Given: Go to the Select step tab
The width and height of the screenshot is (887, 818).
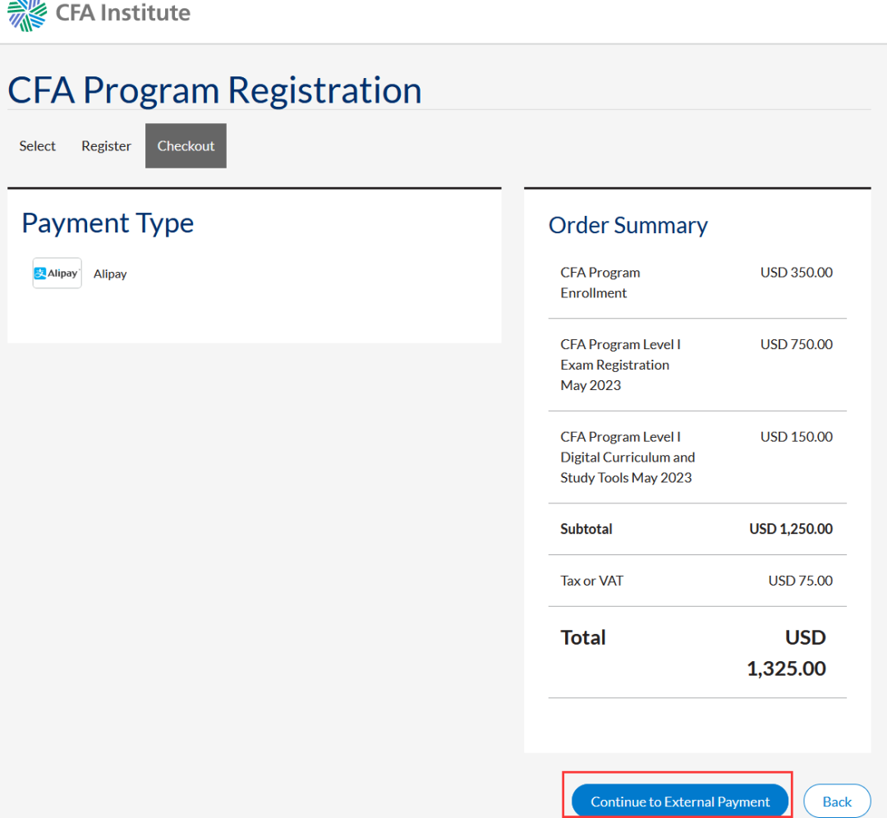Looking at the screenshot, I should tap(37, 146).
